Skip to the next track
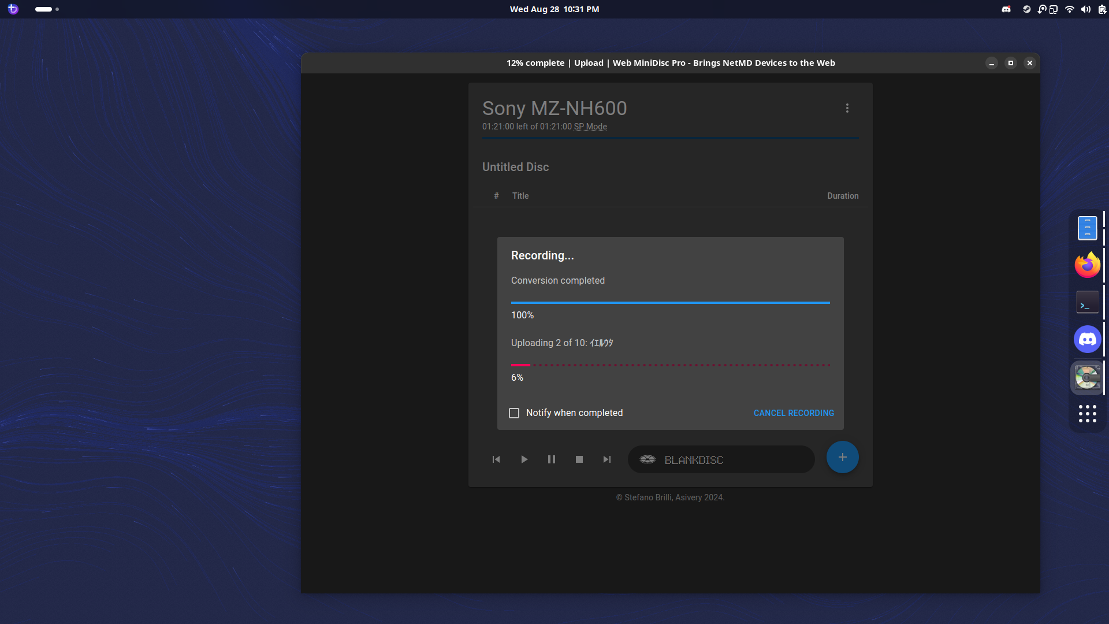This screenshot has width=1109, height=624. pyautogui.click(x=606, y=459)
